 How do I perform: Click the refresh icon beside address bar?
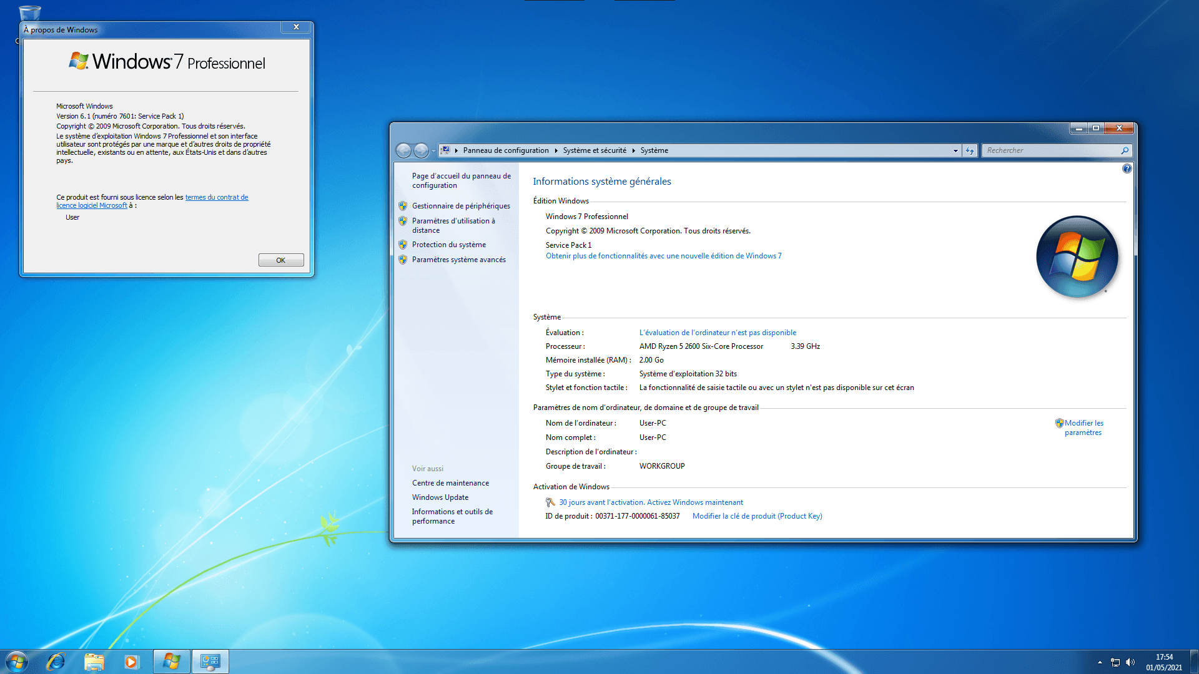(x=969, y=150)
